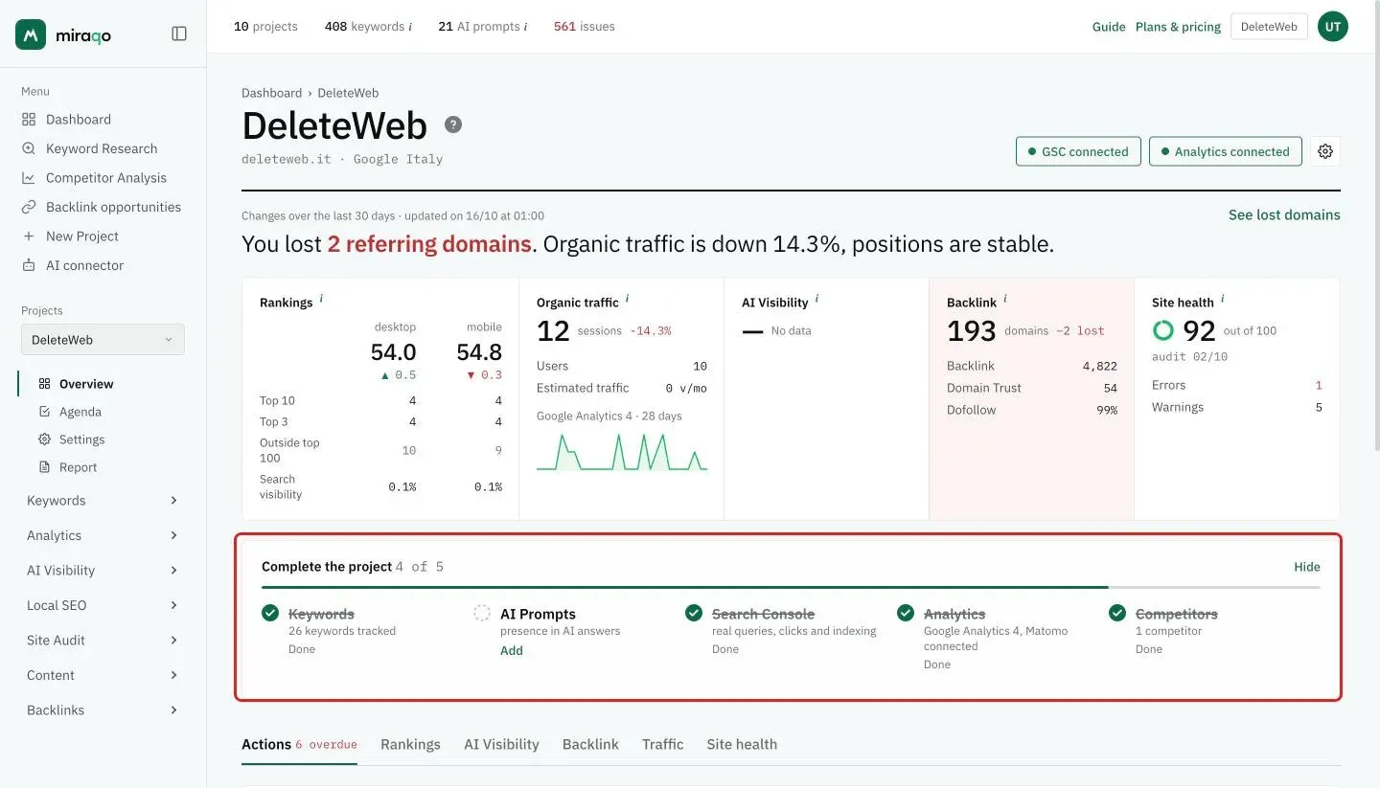Image resolution: width=1380 pixels, height=788 pixels.
Task: Switch to the Traffic tab
Action: click(x=663, y=744)
